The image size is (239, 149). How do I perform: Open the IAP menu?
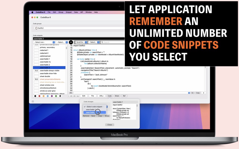[82, 12]
